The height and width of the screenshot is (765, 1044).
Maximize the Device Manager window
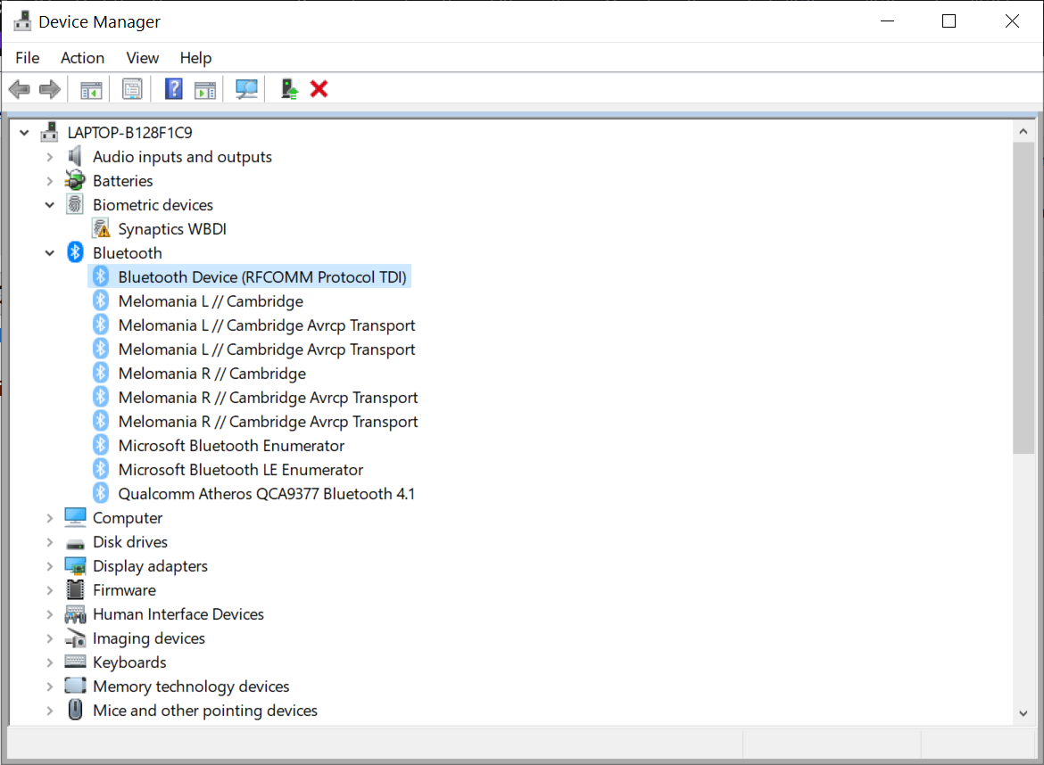point(949,21)
